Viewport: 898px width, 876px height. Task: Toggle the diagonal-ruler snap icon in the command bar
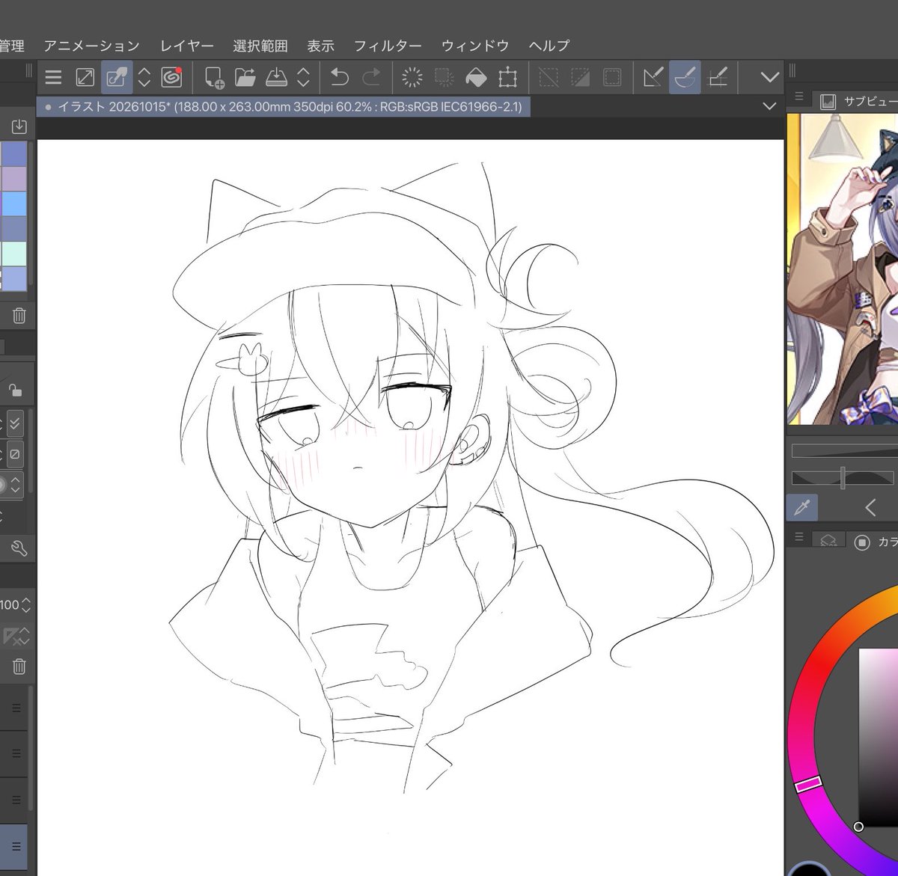[653, 77]
